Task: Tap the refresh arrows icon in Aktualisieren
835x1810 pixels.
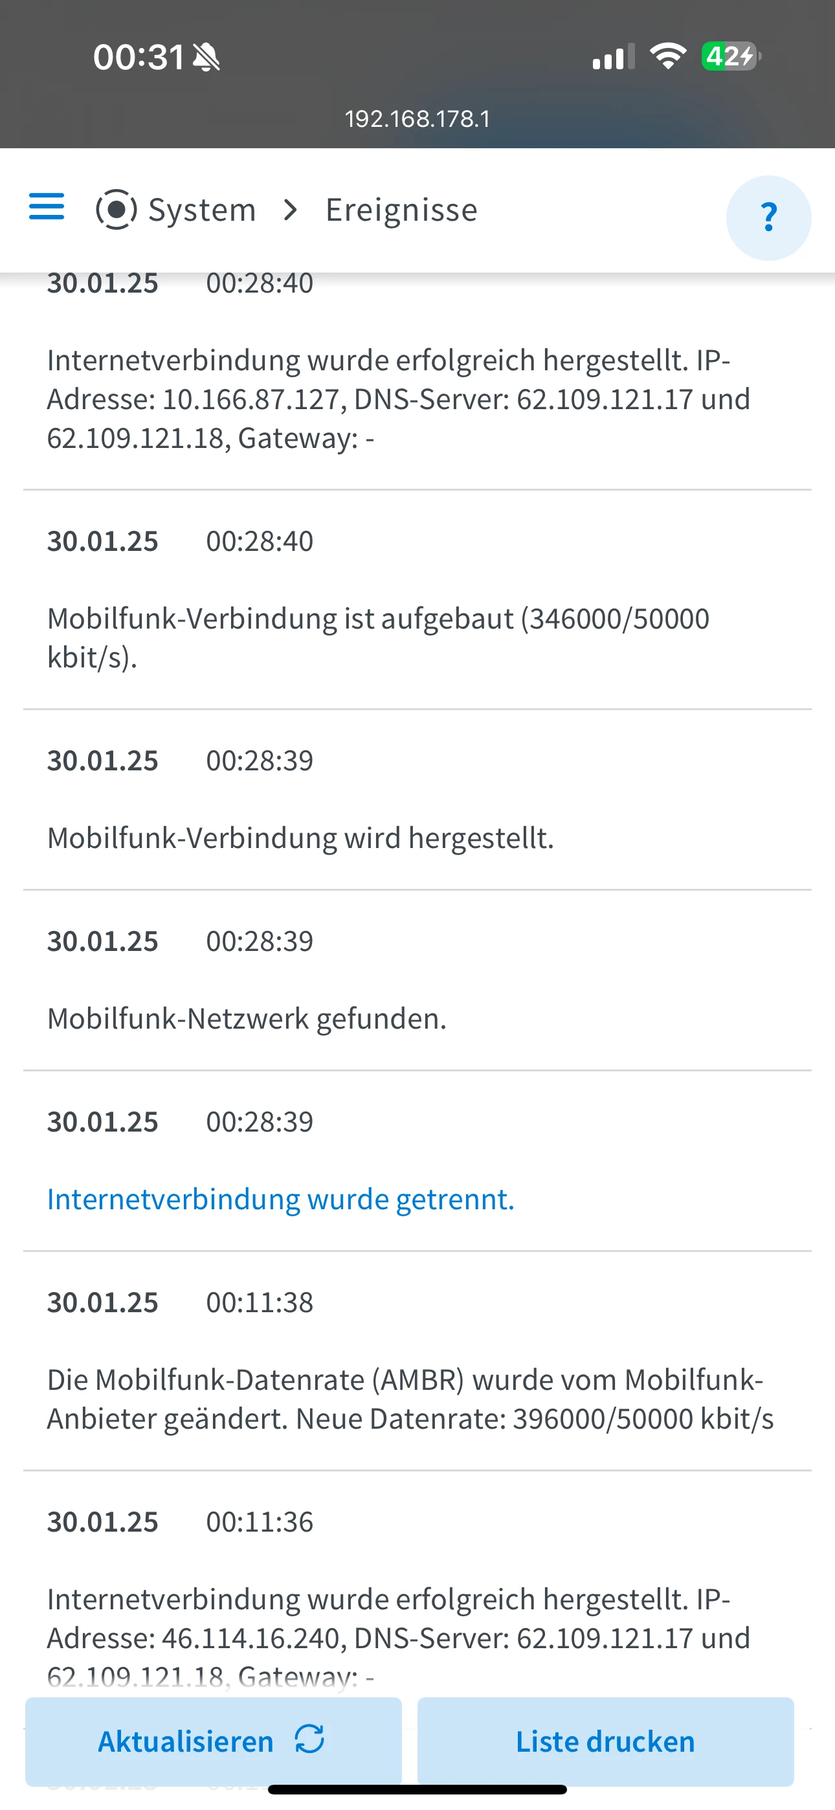Action: click(309, 1739)
